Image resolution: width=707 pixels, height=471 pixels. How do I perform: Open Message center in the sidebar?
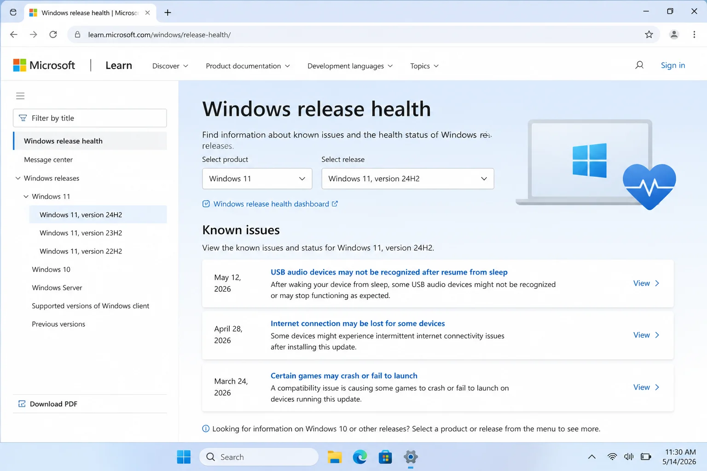48,160
